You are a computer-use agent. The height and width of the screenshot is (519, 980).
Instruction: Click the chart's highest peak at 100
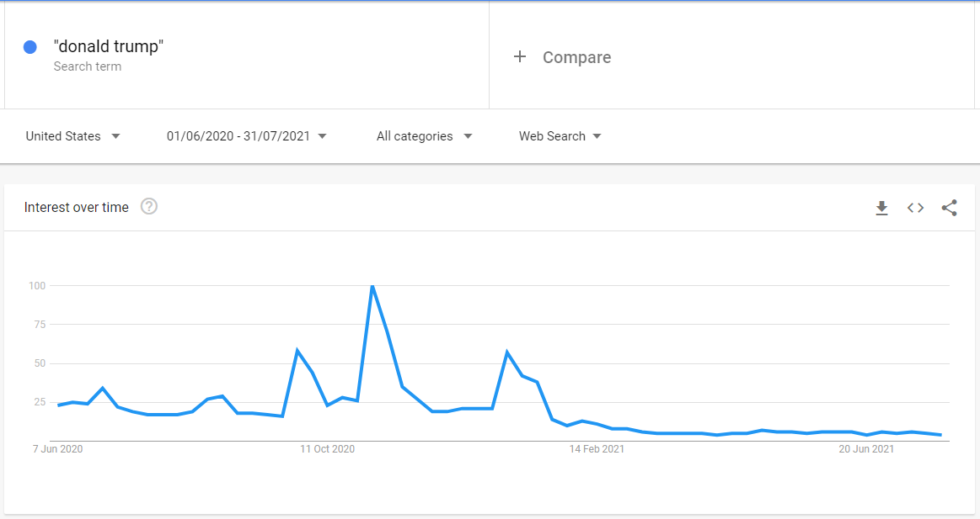(x=372, y=286)
